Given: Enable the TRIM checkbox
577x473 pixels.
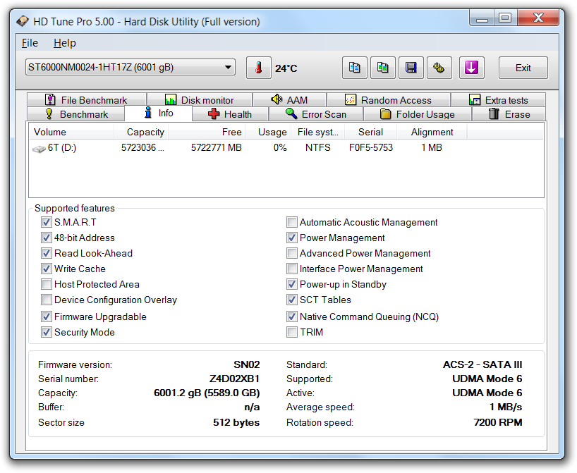Looking at the screenshot, I should [x=292, y=333].
